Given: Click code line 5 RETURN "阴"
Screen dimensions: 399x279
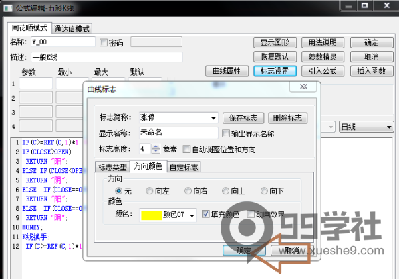Looking at the screenshot, I should pyautogui.click(x=47, y=180).
